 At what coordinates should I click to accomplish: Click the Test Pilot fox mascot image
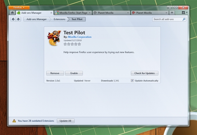click(x=54, y=38)
